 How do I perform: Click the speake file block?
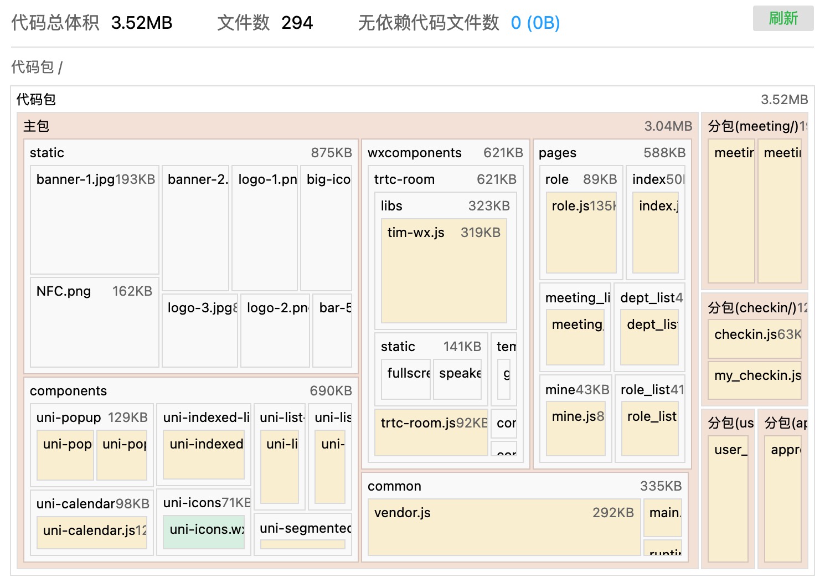tap(457, 379)
